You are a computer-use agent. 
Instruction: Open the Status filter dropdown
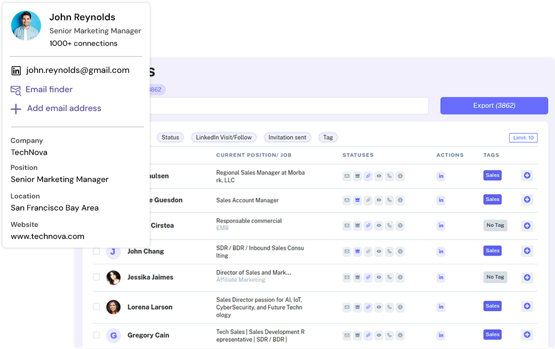[170, 138]
